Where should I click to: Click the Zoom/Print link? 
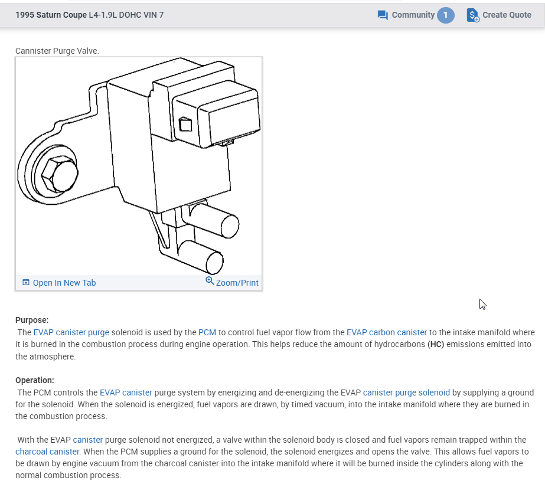(x=237, y=283)
